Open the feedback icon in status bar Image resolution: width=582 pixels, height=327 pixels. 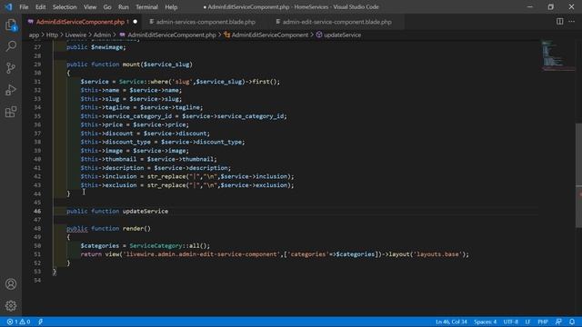(558, 322)
